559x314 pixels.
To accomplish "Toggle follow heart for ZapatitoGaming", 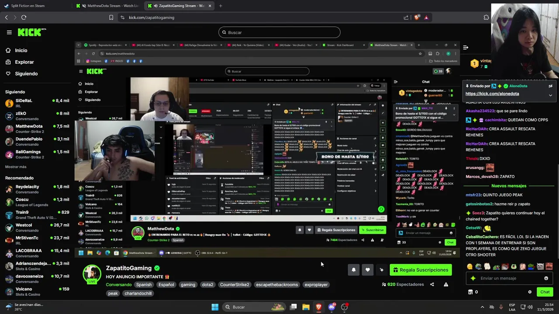I will tap(368, 270).
